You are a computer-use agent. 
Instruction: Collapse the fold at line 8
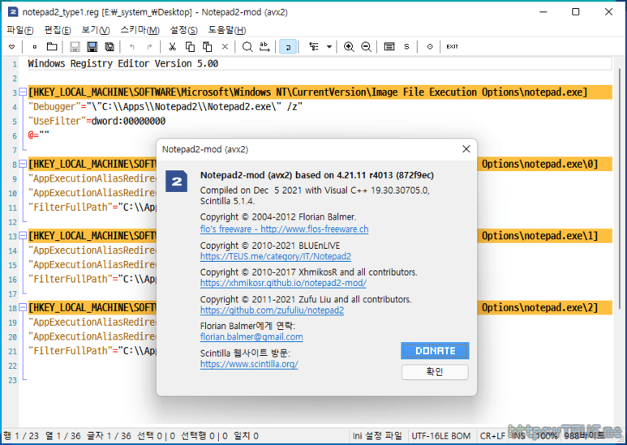tap(23, 165)
